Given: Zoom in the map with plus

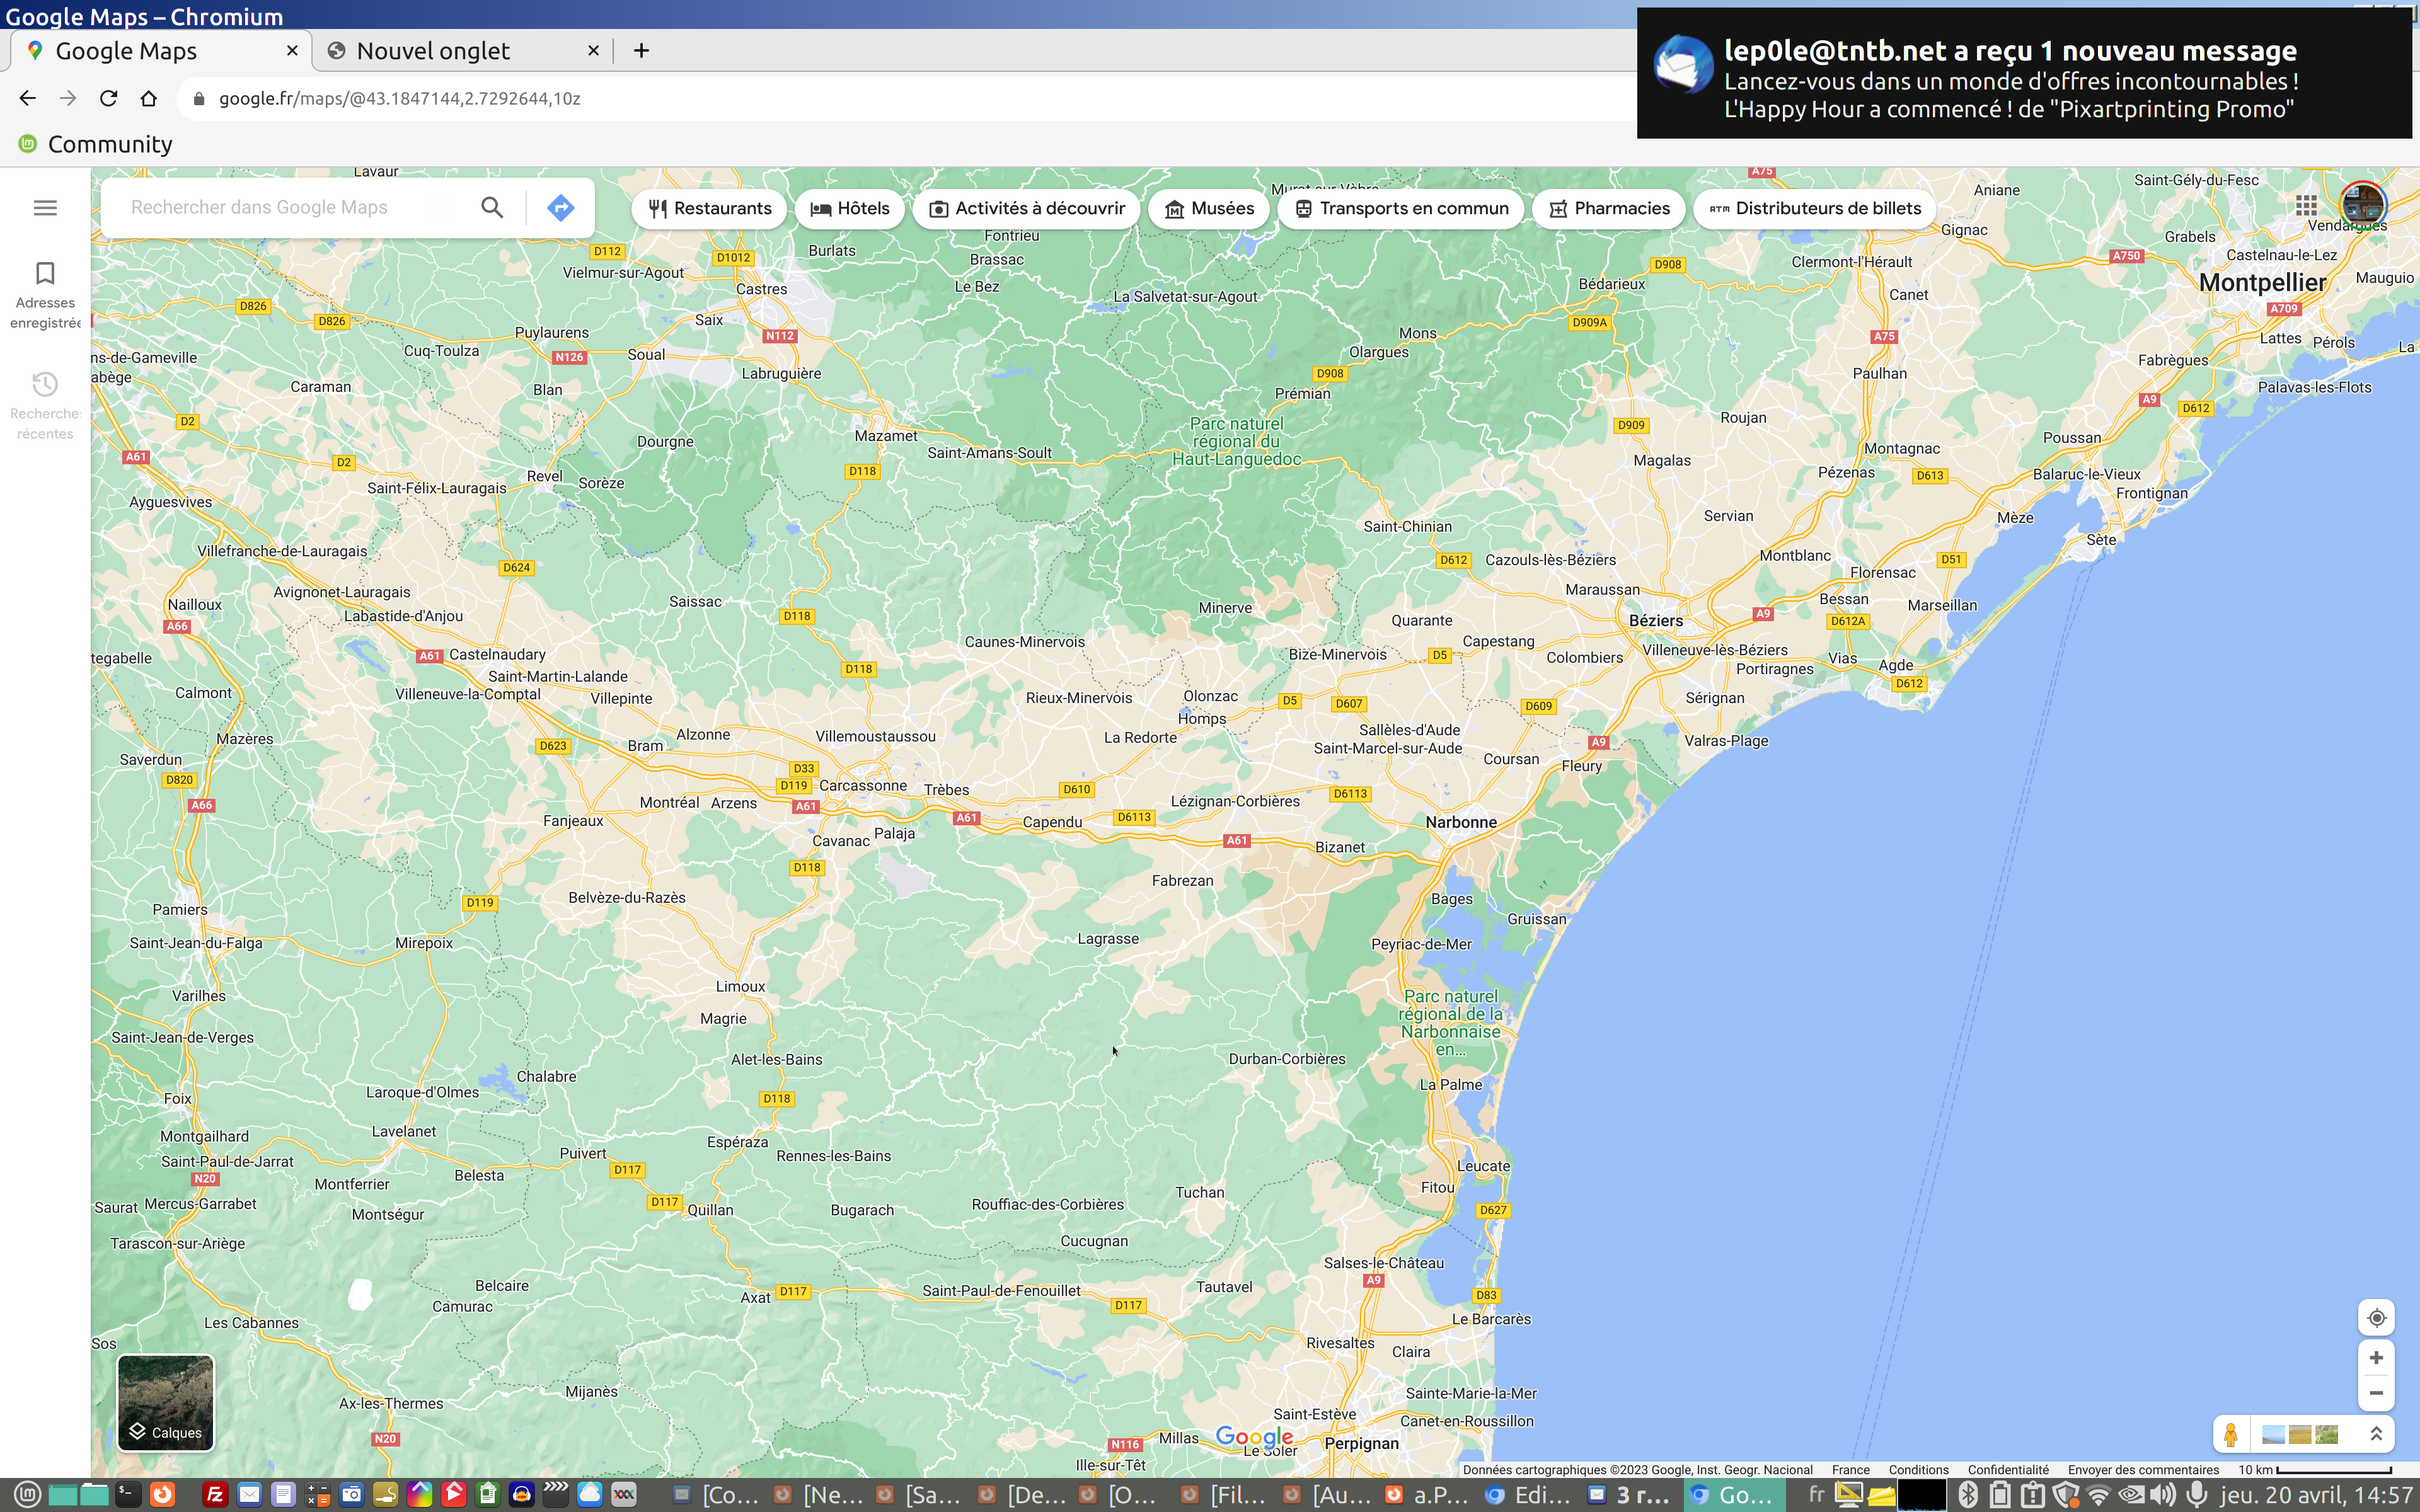Looking at the screenshot, I should [2376, 1358].
